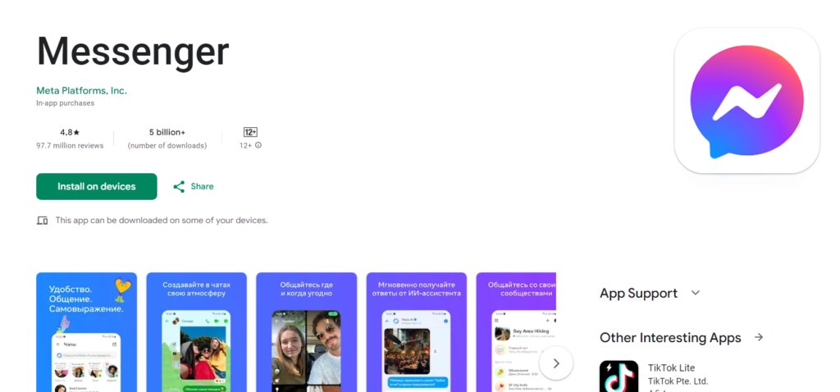Open Other Interesting Apps section
840x392 pixels.
tap(670, 338)
